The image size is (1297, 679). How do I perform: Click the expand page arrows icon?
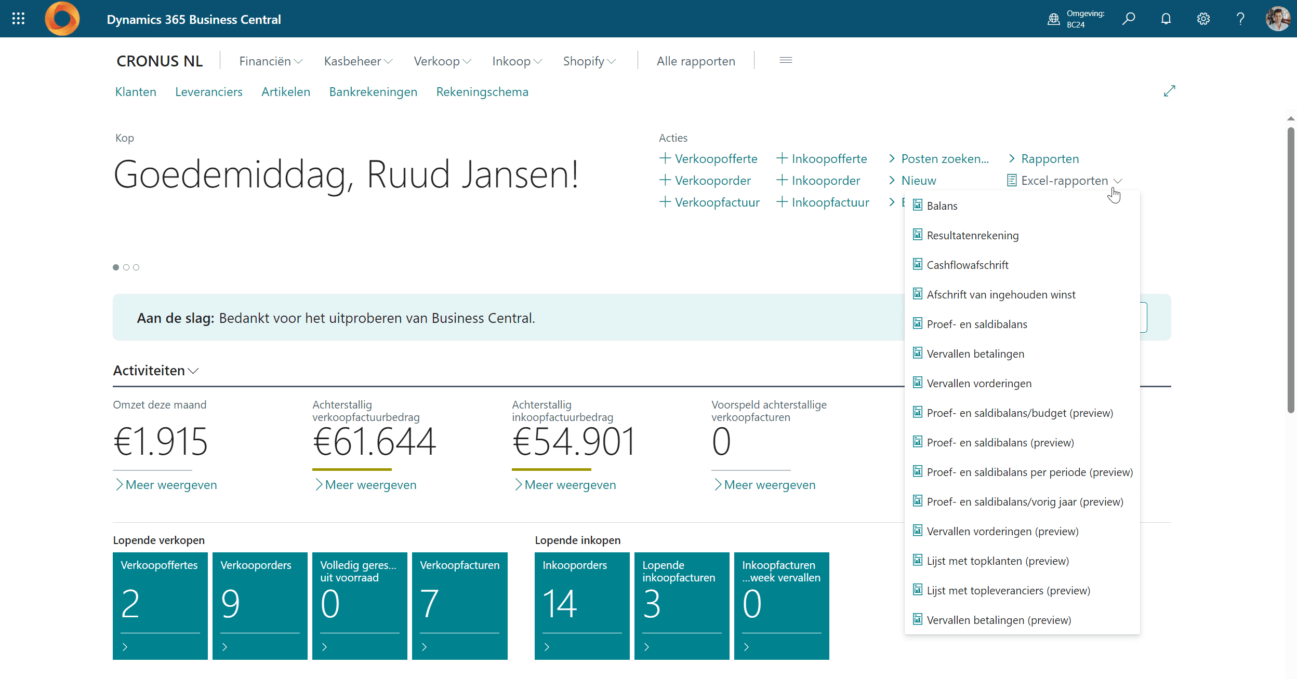1169,91
